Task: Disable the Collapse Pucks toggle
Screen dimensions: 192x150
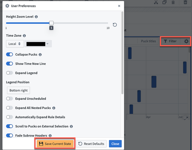Action: point(10,54)
